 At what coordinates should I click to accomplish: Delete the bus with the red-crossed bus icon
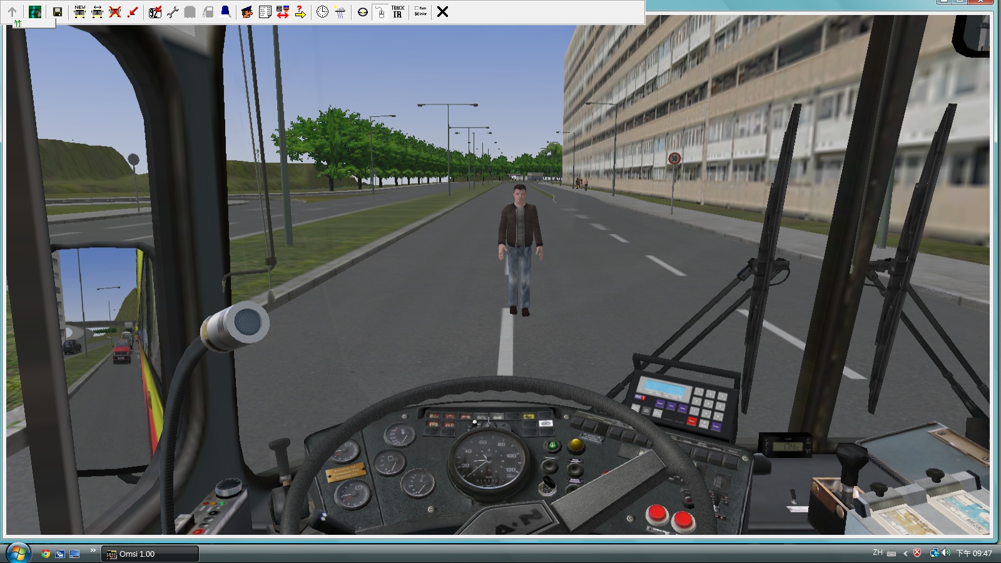[x=115, y=12]
